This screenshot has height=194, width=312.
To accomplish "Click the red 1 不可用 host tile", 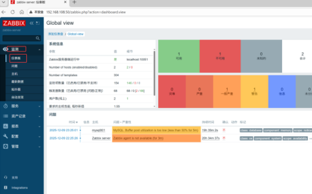I will pos(220,56).
